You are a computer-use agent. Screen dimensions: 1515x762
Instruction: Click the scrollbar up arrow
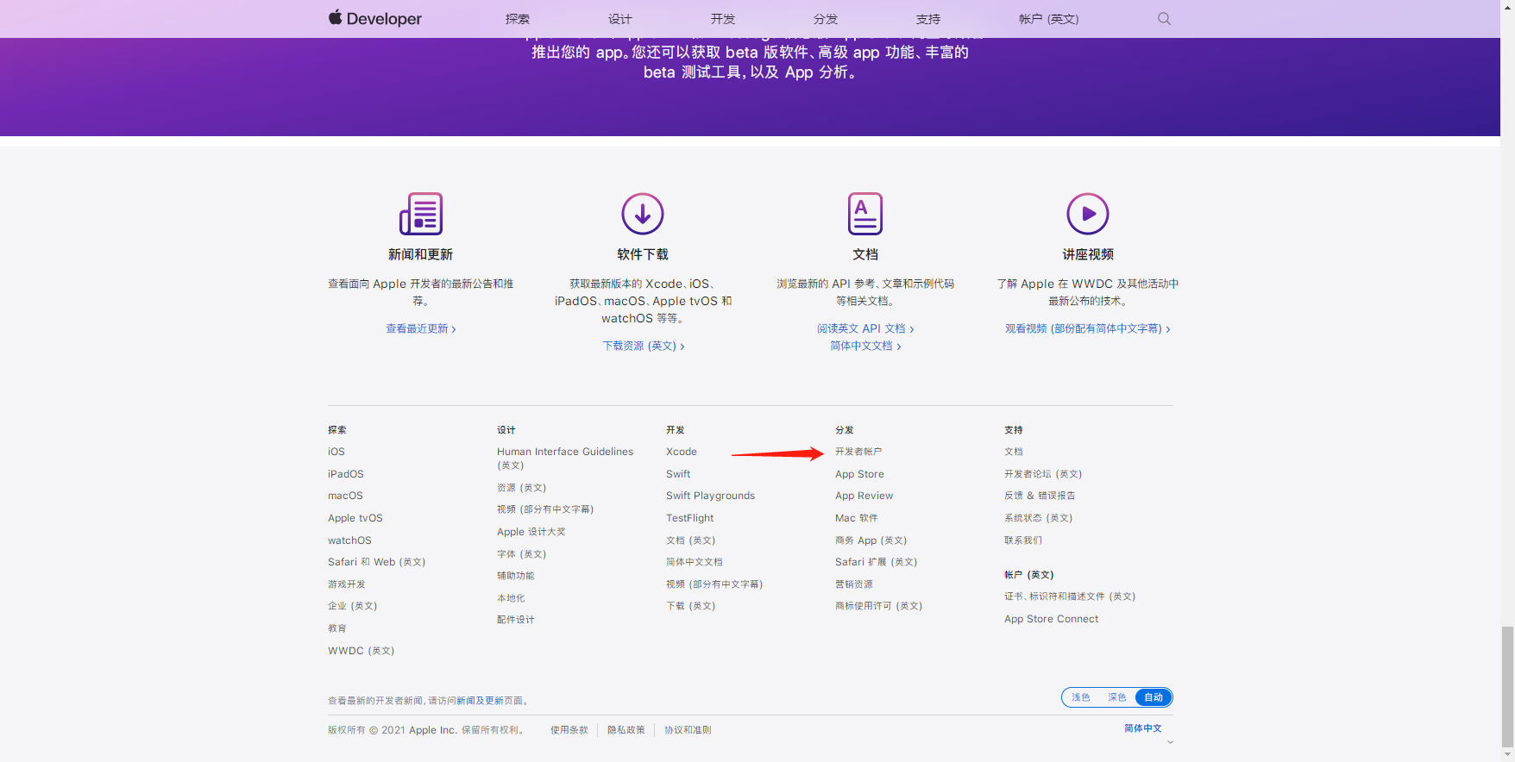click(1507, 7)
